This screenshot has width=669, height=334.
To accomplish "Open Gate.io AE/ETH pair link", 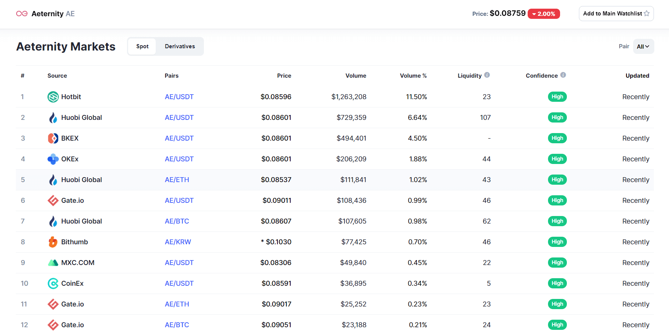I will pyautogui.click(x=177, y=304).
